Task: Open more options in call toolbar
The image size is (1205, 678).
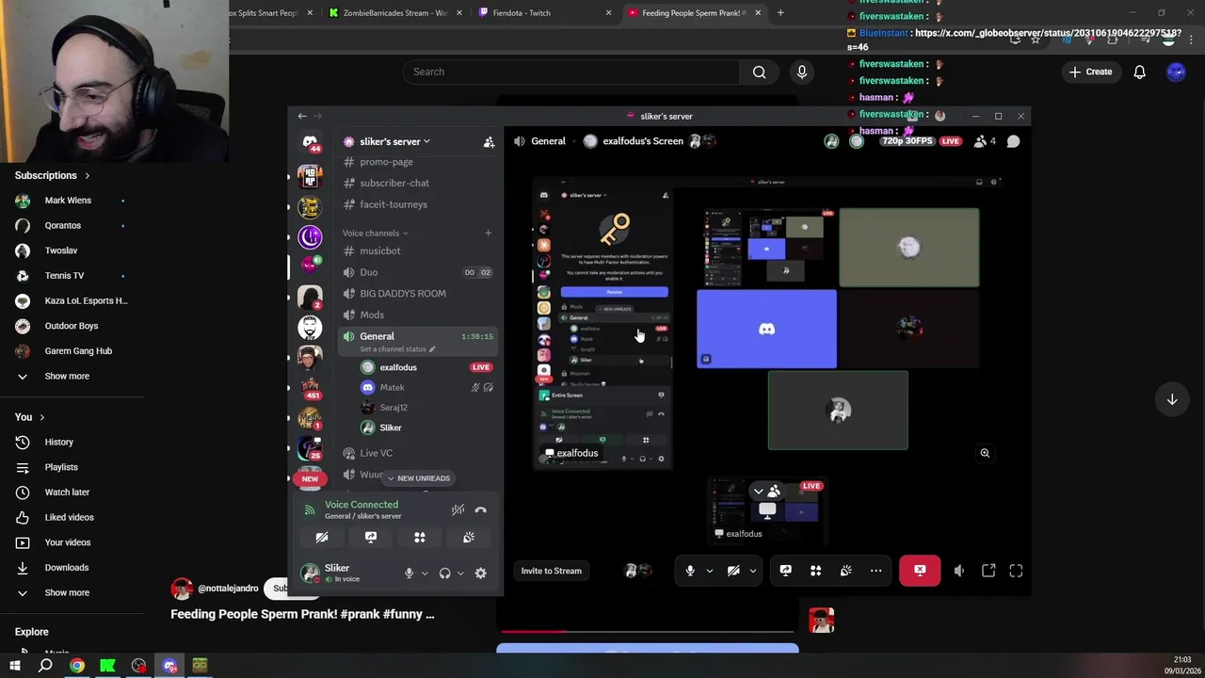Action: click(x=876, y=571)
